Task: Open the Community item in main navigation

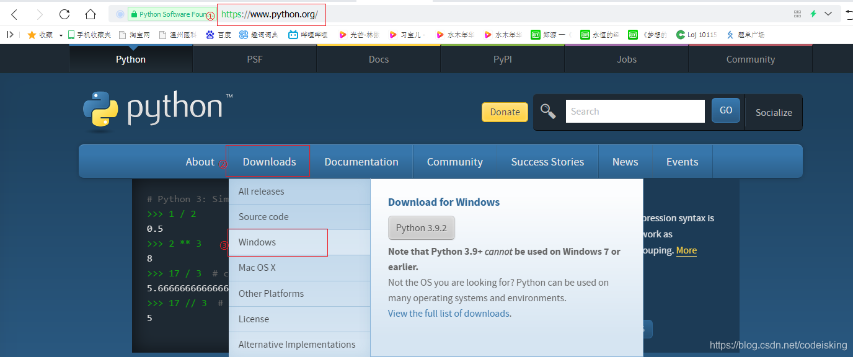Action: pyautogui.click(x=455, y=162)
